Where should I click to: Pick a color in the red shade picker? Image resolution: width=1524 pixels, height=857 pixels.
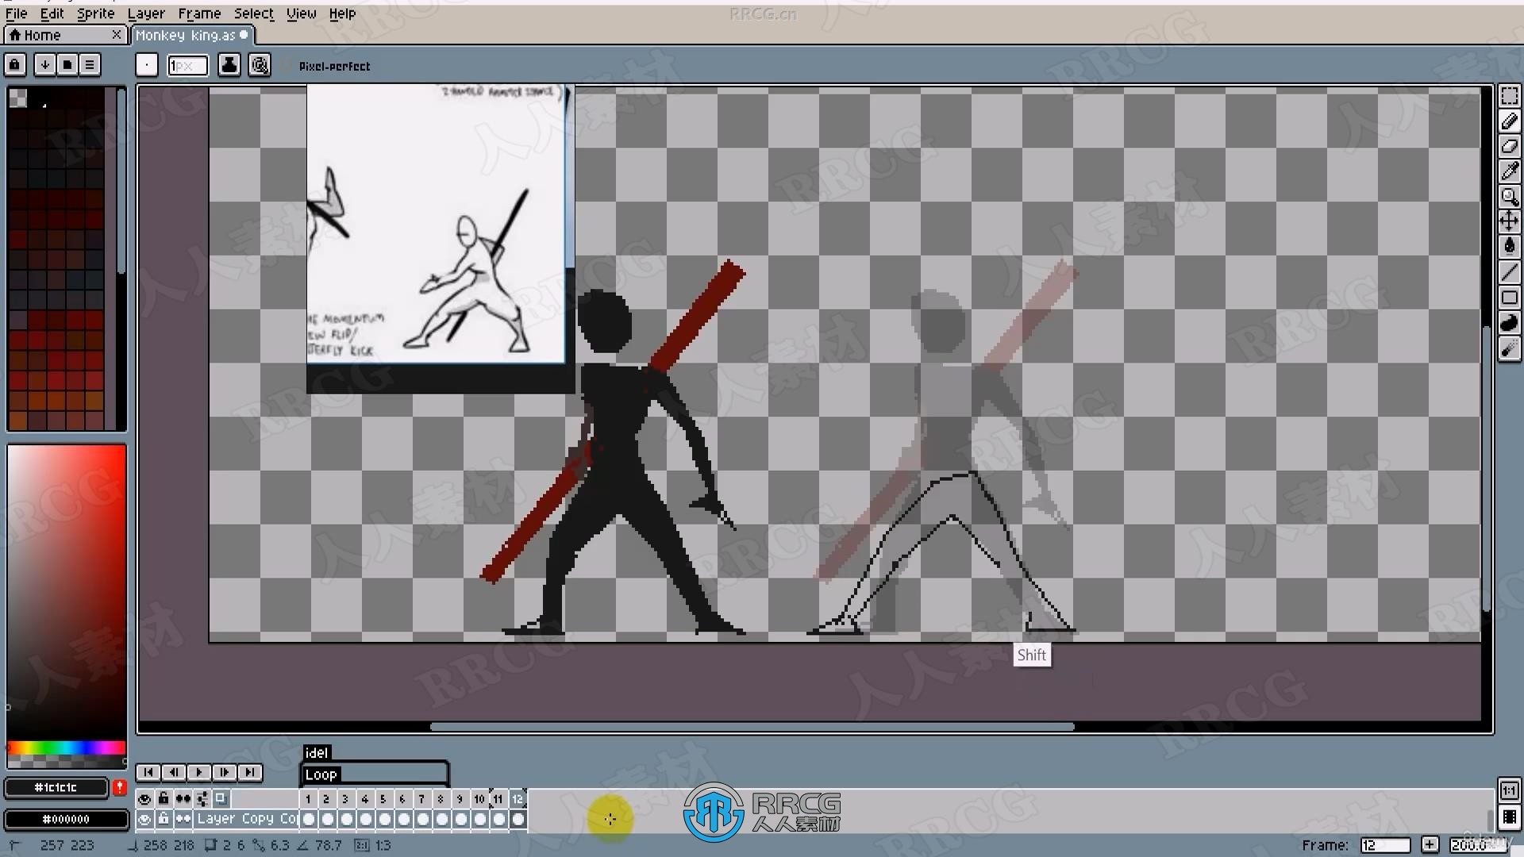[x=67, y=593]
